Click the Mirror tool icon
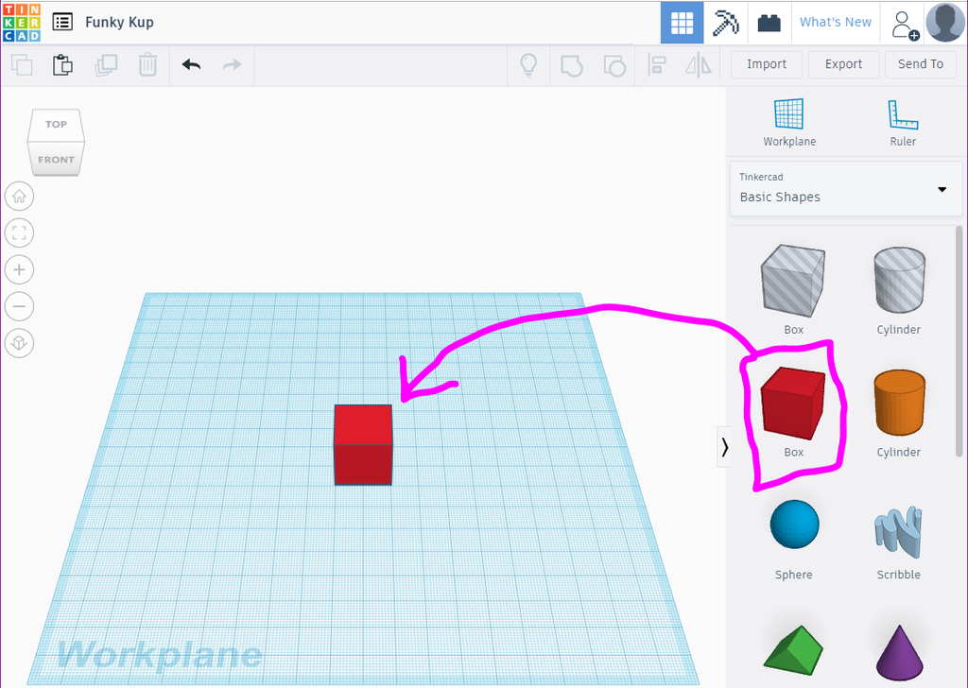968x688 pixels. 699,65
